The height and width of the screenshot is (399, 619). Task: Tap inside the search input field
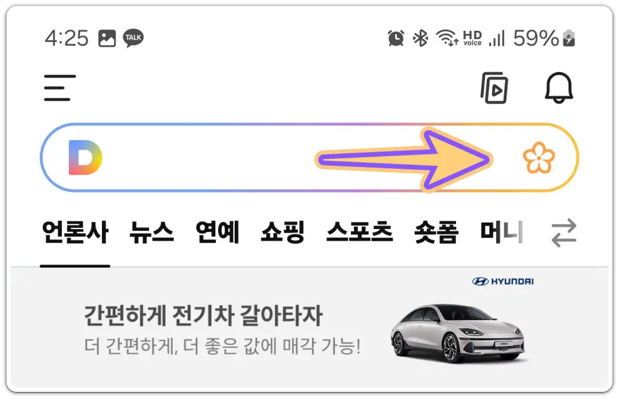pos(237,157)
